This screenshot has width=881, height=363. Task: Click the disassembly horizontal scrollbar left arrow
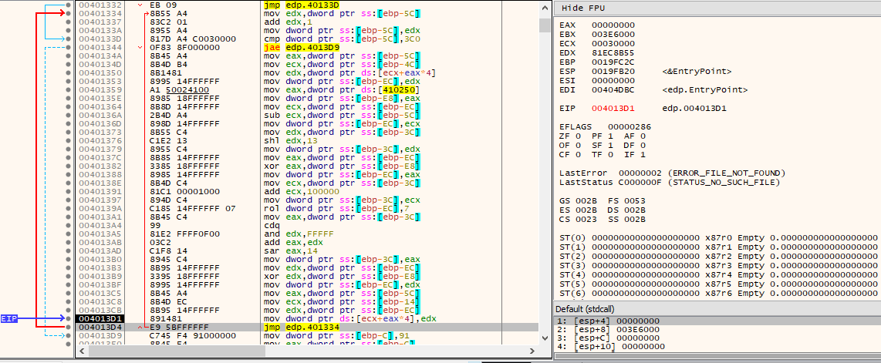(x=83, y=351)
